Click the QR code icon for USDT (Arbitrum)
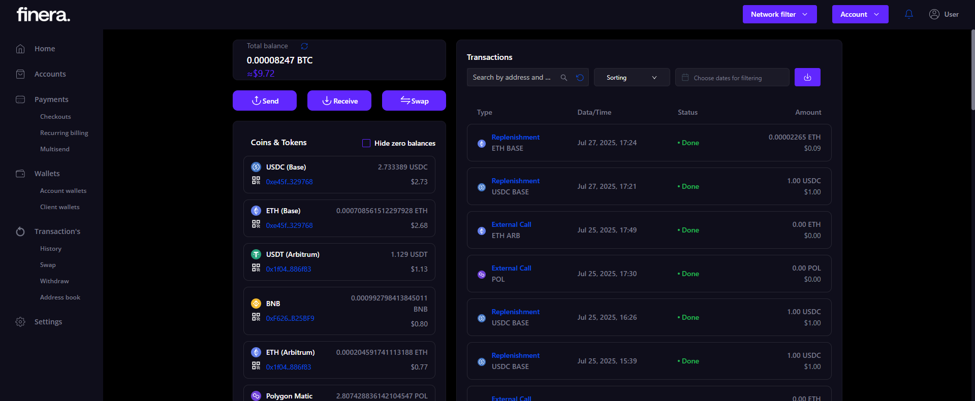975x401 pixels. click(256, 268)
